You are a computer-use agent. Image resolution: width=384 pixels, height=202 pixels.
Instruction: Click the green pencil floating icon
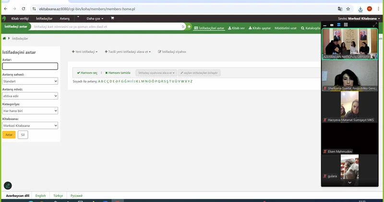(x=8, y=186)
